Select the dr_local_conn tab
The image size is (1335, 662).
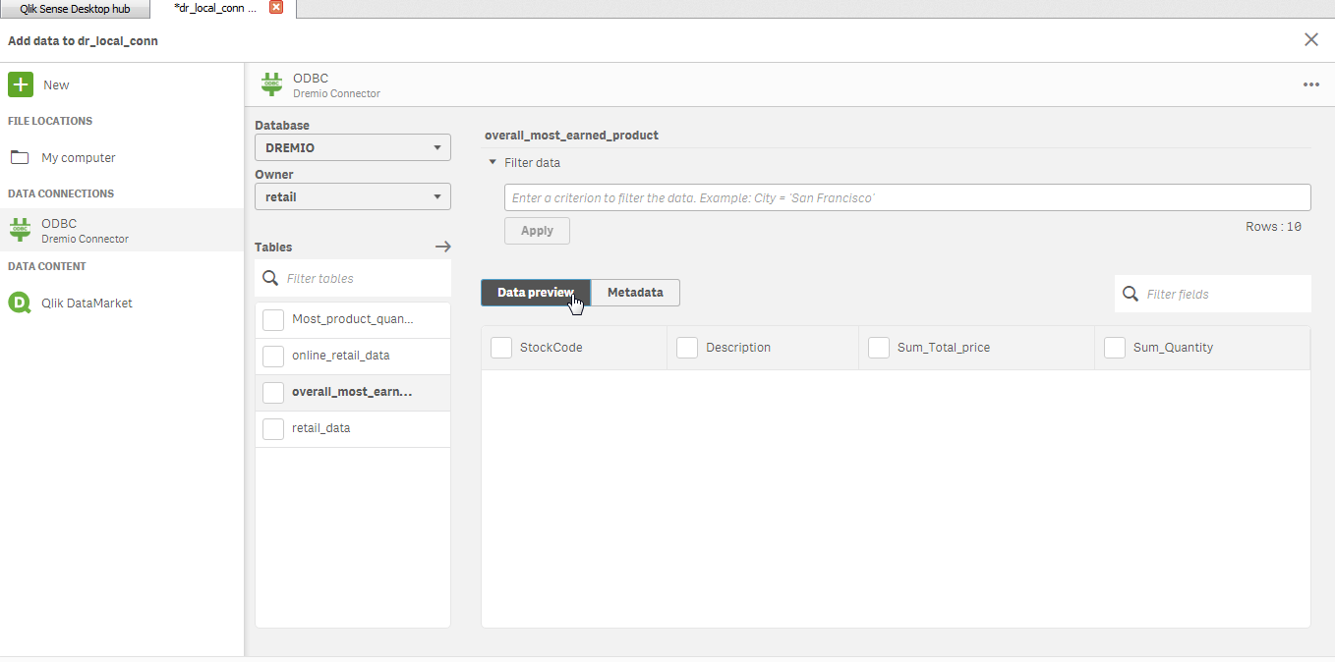215,8
